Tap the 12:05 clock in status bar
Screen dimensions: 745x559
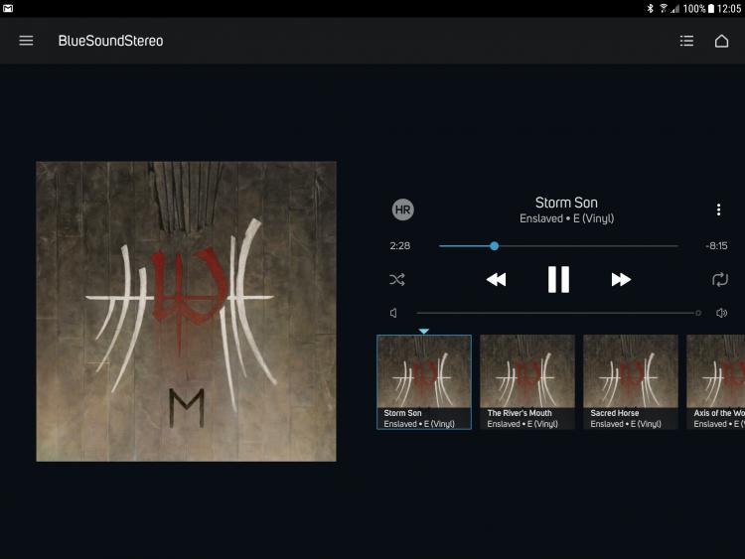pyautogui.click(x=729, y=9)
